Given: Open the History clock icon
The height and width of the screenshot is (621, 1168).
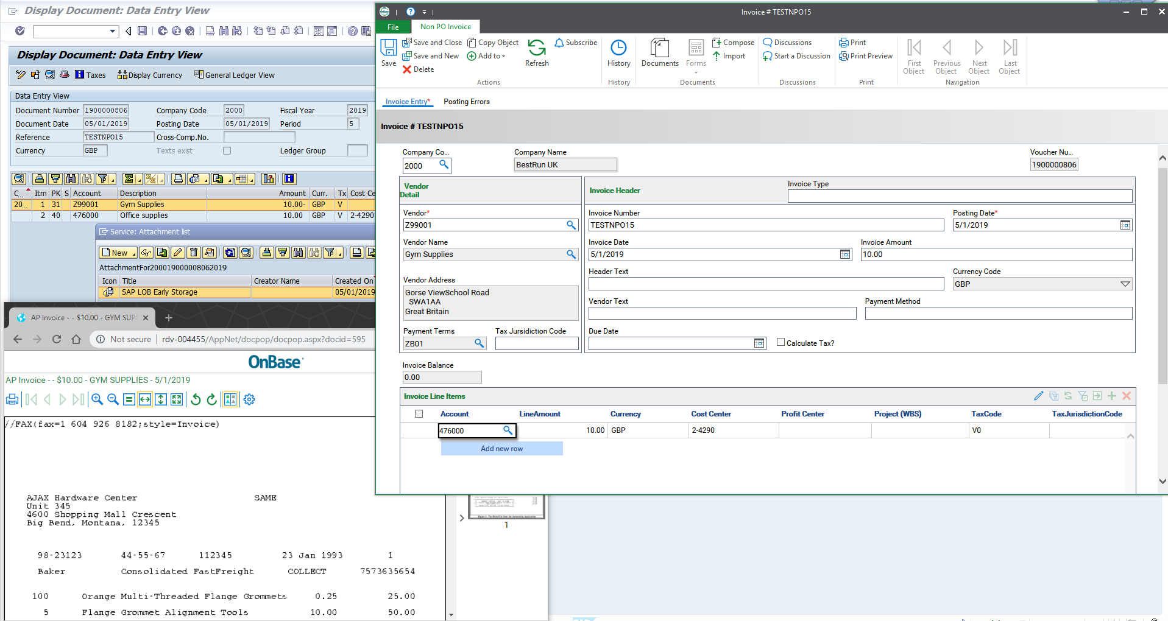Looking at the screenshot, I should [x=618, y=48].
